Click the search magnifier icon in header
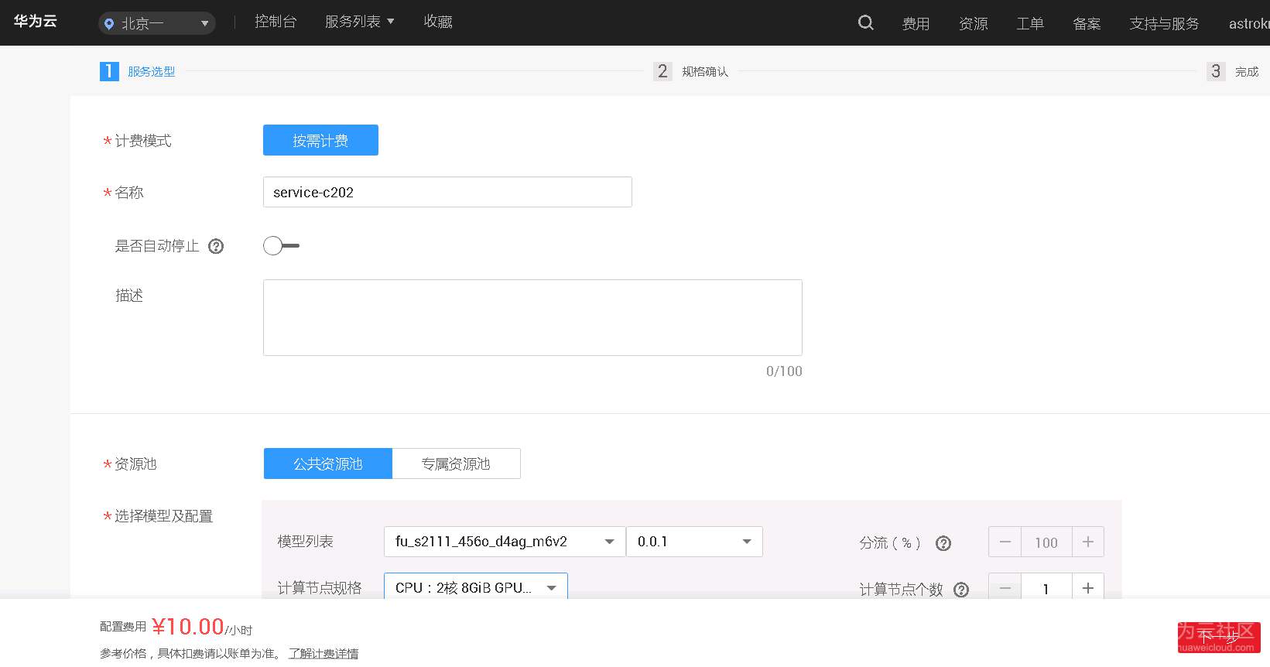 pyautogui.click(x=866, y=23)
